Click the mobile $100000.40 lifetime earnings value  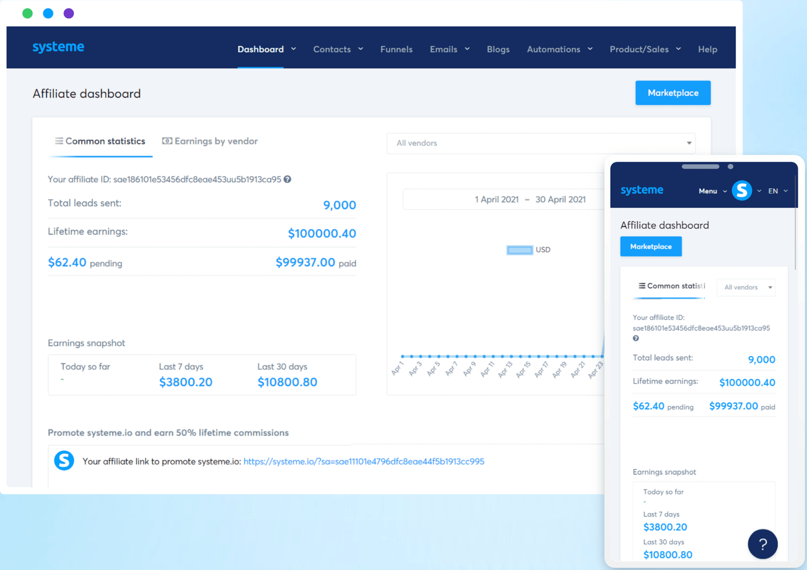747,383
